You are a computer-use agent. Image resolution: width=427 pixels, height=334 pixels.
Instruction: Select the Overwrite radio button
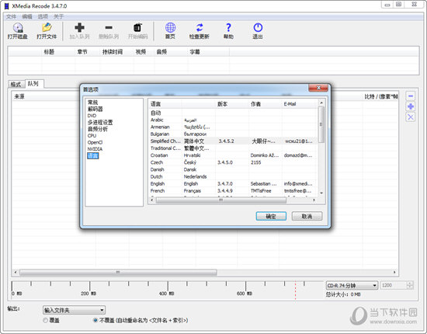46,320
